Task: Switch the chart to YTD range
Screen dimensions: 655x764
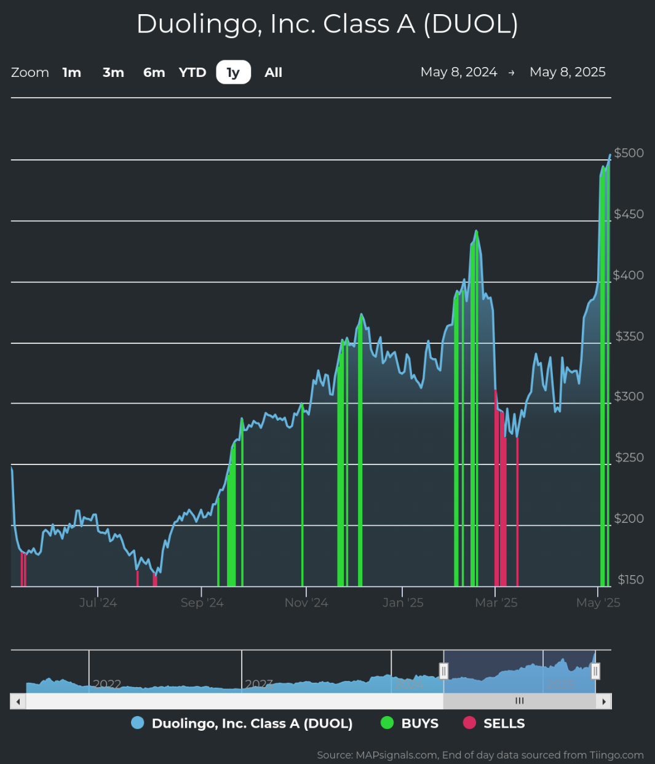Action: coord(193,73)
